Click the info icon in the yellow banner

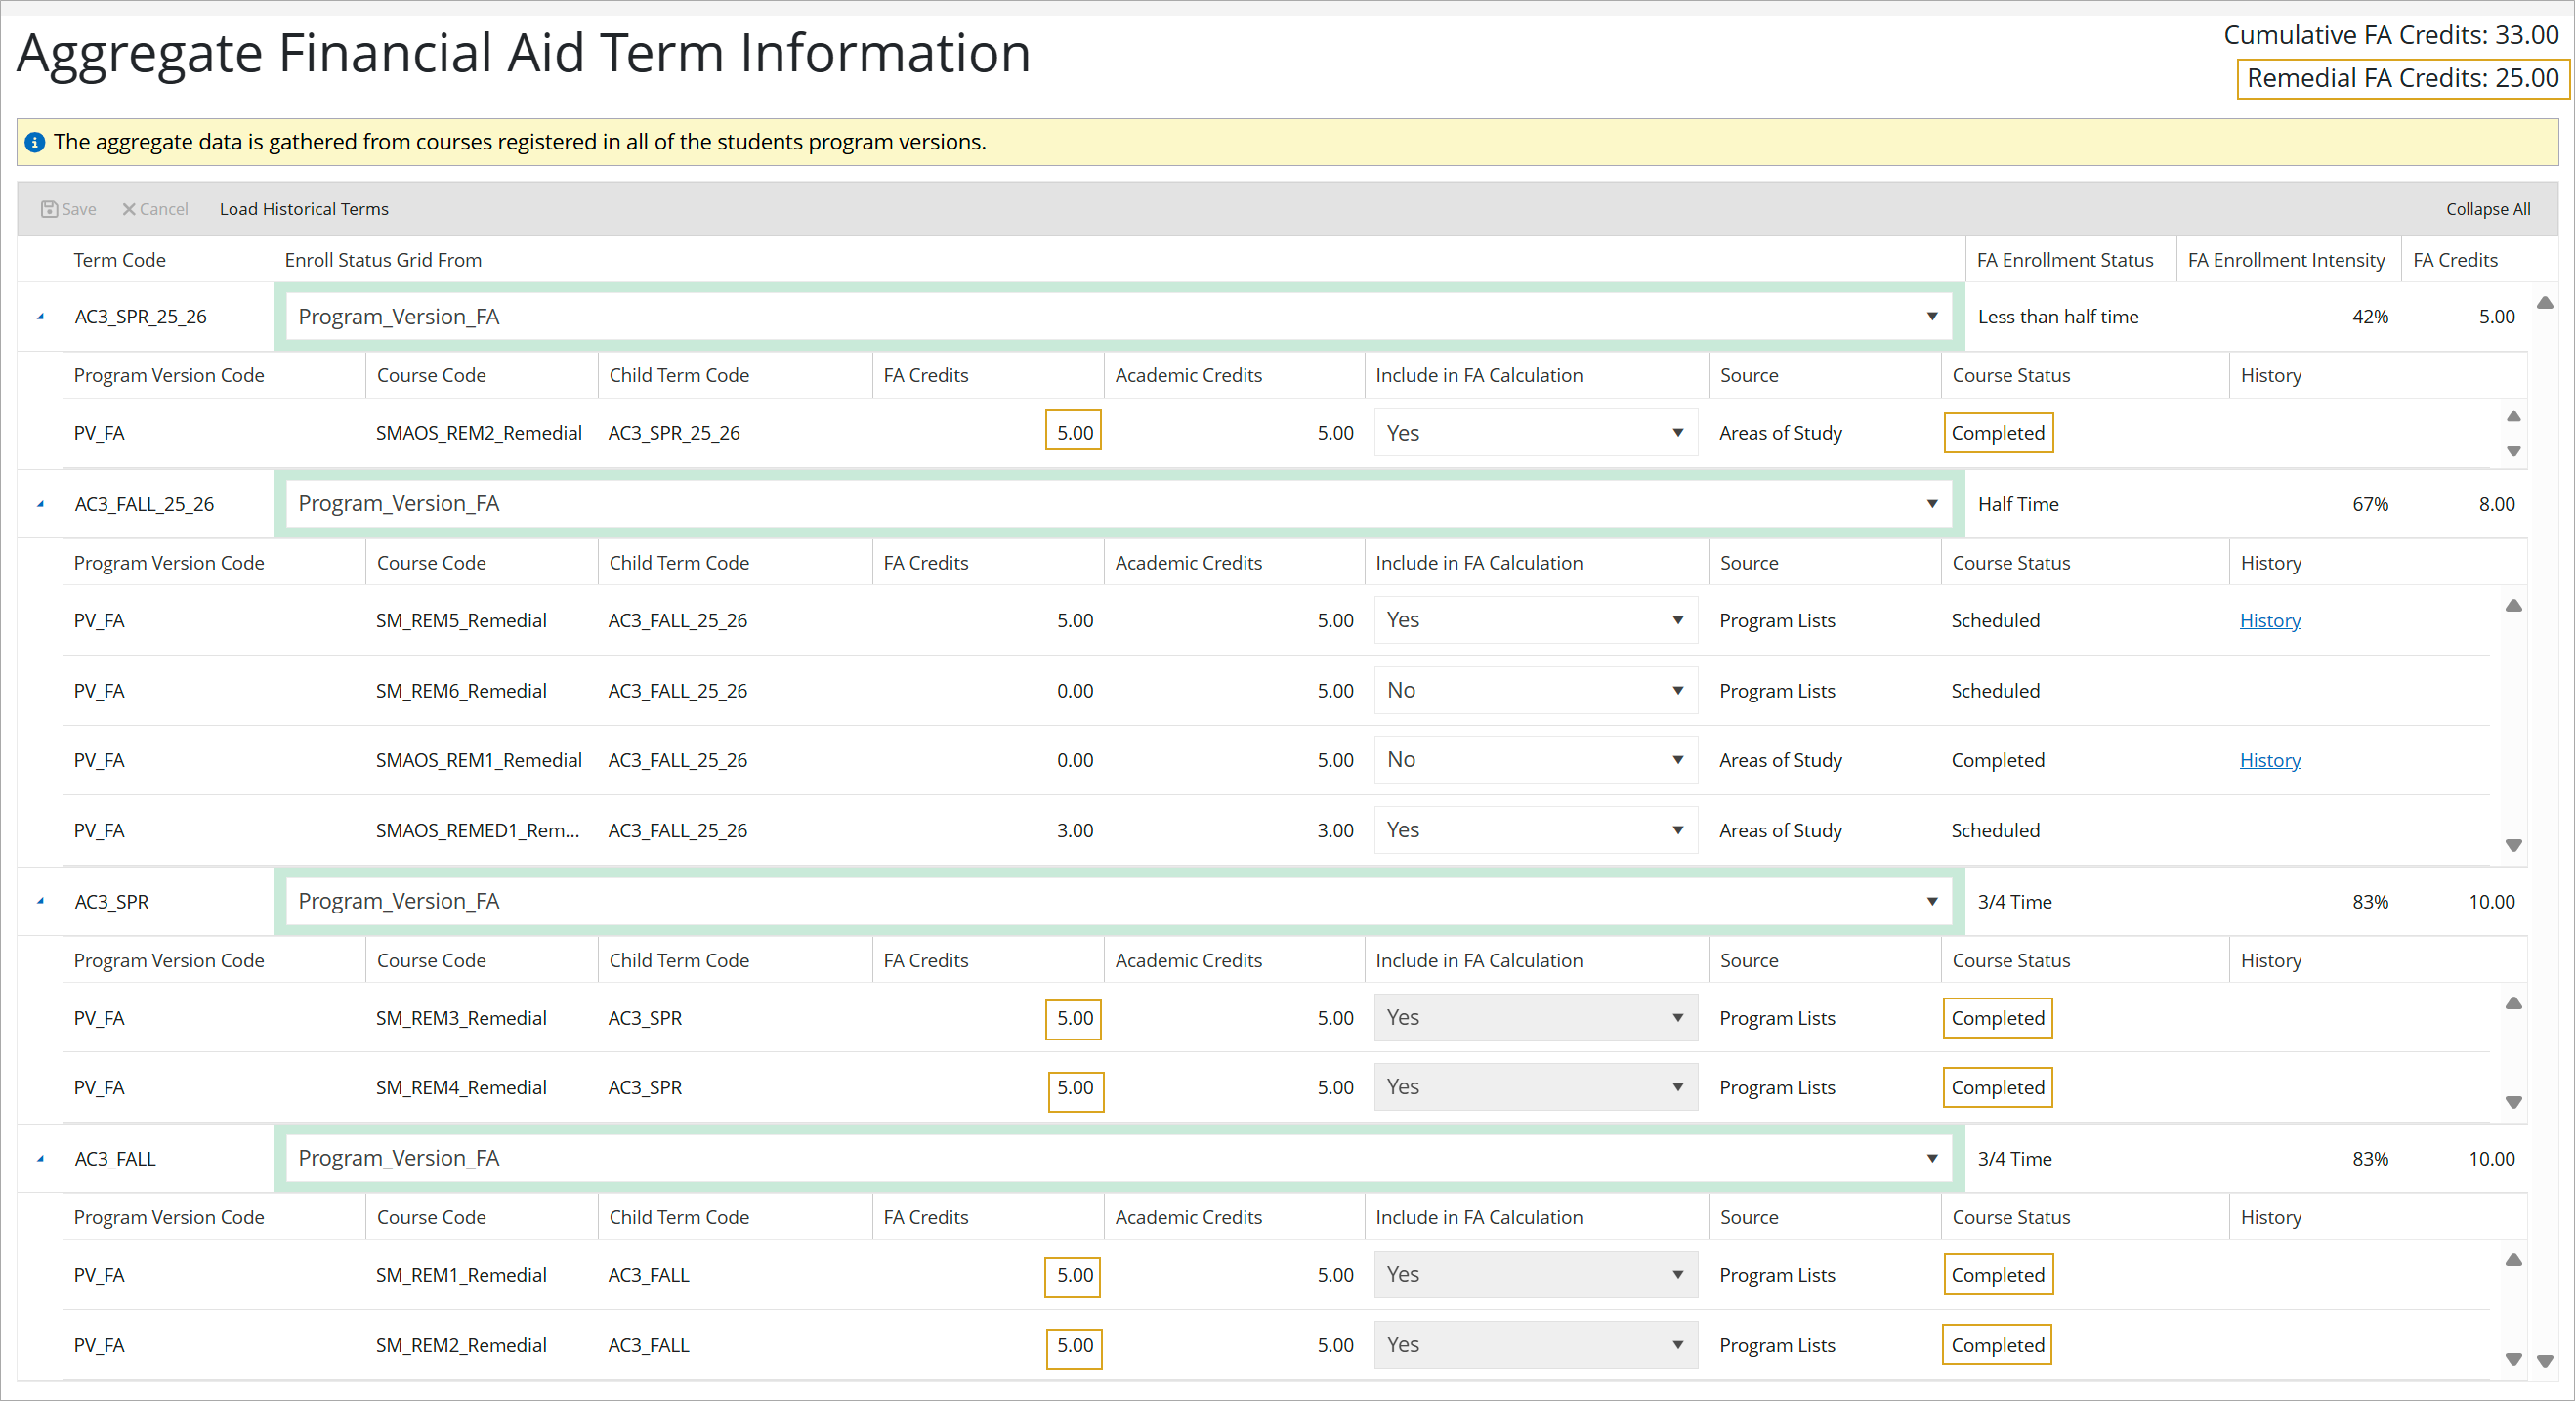click(x=36, y=142)
